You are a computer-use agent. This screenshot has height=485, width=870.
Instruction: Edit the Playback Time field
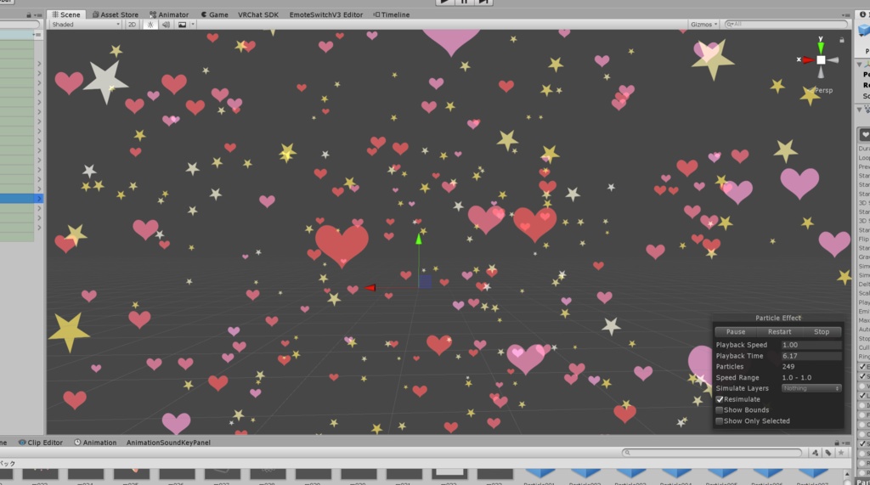click(811, 356)
